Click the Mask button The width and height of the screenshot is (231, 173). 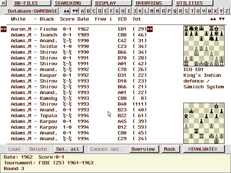pyautogui.click(x=171, y=149)
